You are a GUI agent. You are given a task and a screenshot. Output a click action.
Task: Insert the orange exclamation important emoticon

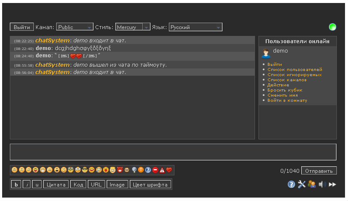[141, 170]
